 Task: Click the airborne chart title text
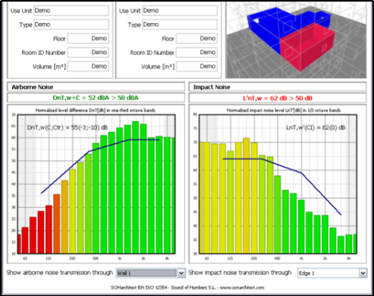96,110
